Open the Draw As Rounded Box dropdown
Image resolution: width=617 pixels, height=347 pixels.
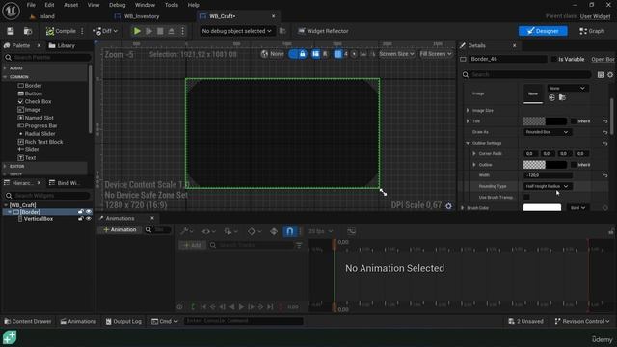[x=548, y=132]
